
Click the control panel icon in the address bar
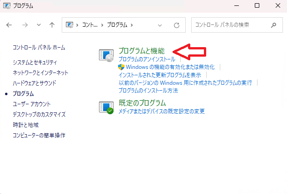[70, 25]
